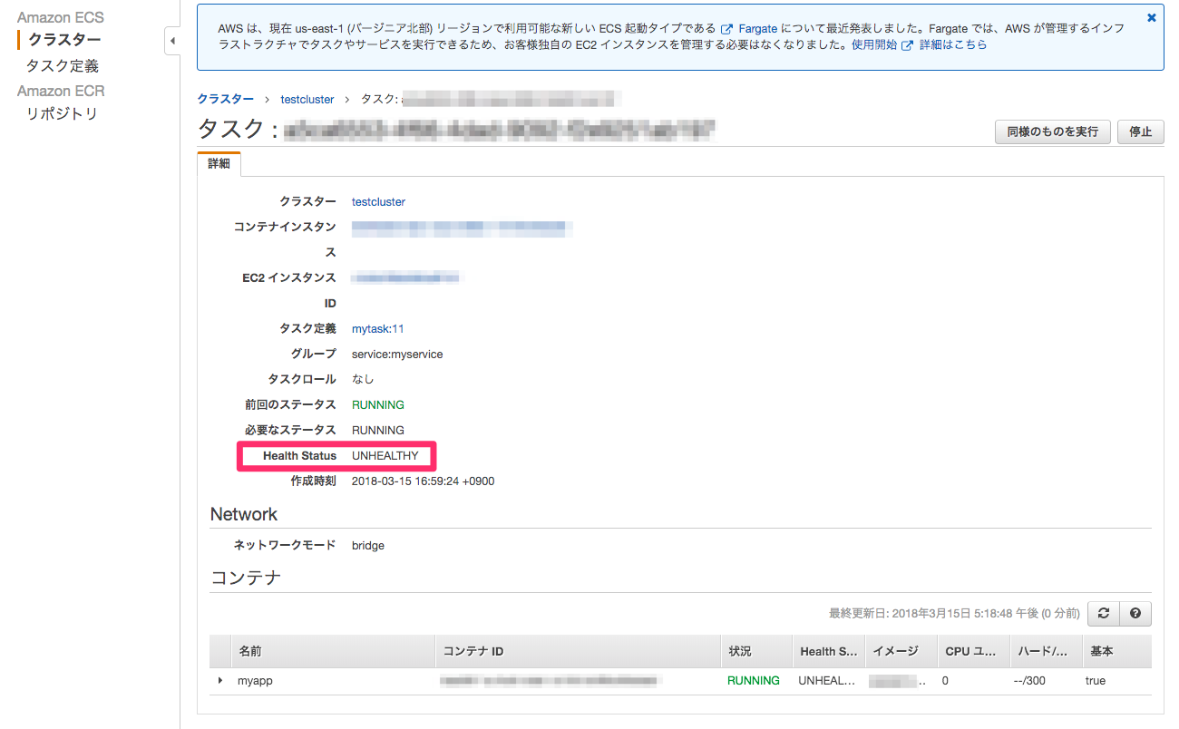Screen dimensions: 1179x729
Task: Open help via the question mark icon
Action: click(1135, 613)
